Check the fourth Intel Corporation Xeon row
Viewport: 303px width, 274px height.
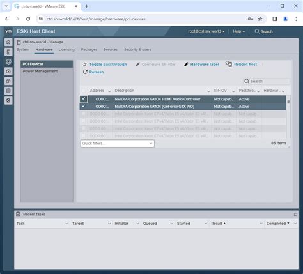pyautogui.click(x=84, y=135)
